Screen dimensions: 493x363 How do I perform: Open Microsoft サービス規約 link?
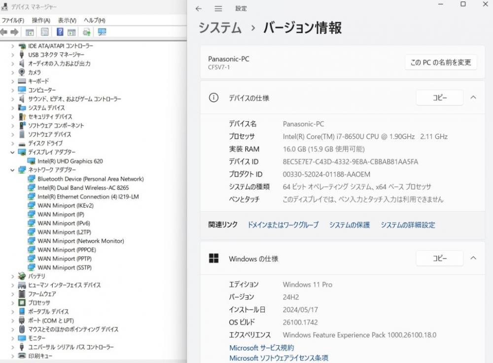point(262,348)
